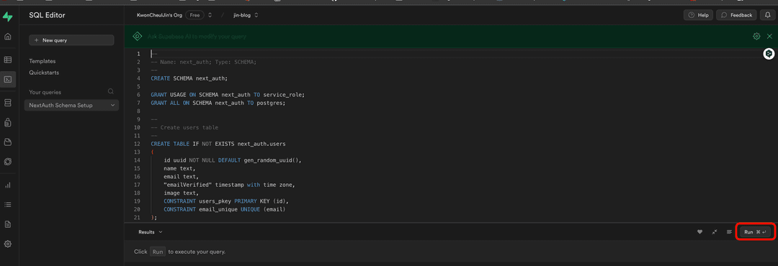Open Quickstarts section
The width and height of the screenshot is (778, 266).
coord(44,73)
